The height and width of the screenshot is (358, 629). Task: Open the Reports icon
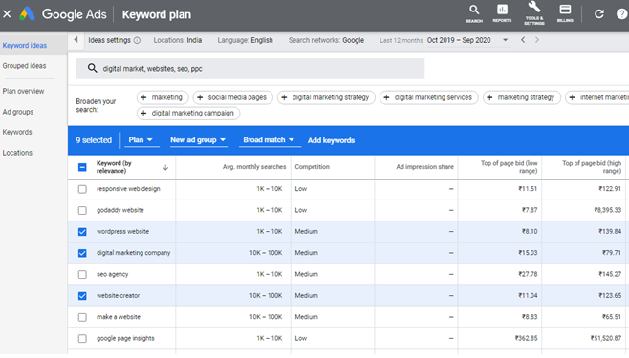502,13
